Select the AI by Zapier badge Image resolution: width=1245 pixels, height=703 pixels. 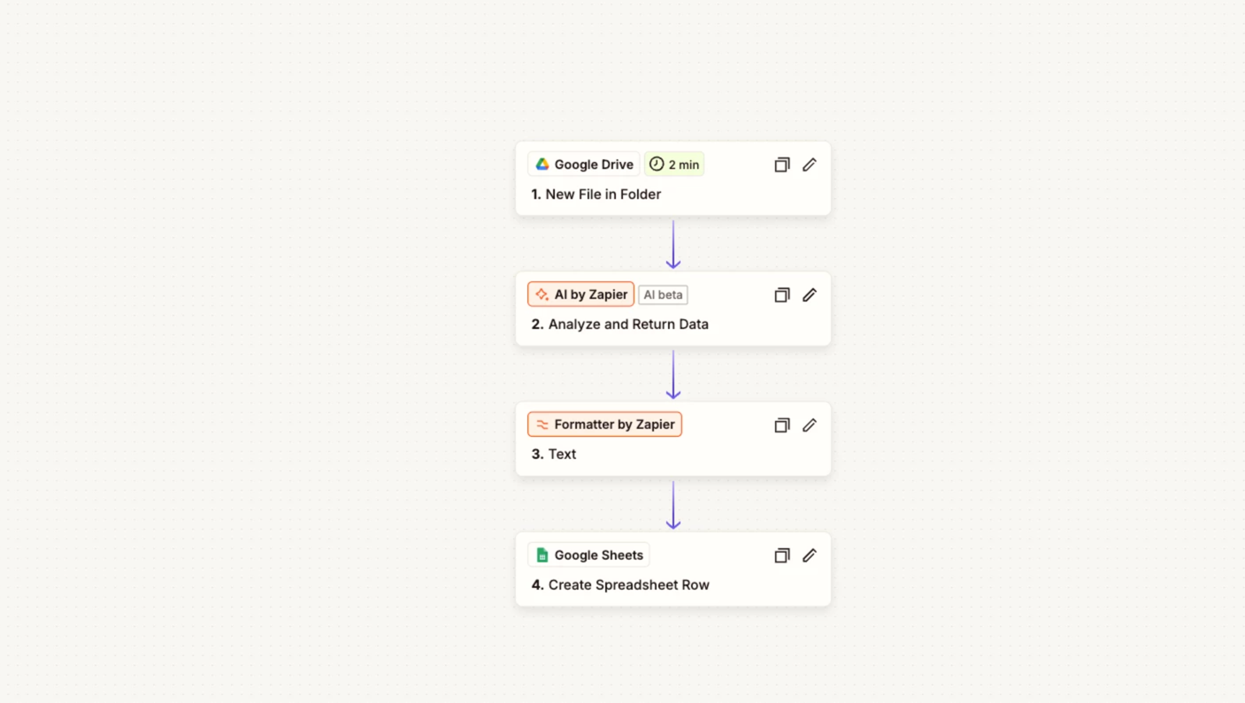tap(580, 294)
